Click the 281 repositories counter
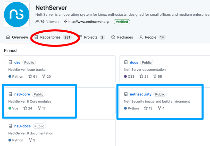 67,37
